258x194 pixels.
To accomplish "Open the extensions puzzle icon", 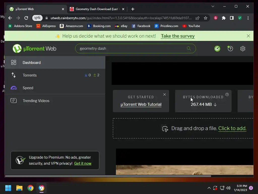I will tap(224, 18).
